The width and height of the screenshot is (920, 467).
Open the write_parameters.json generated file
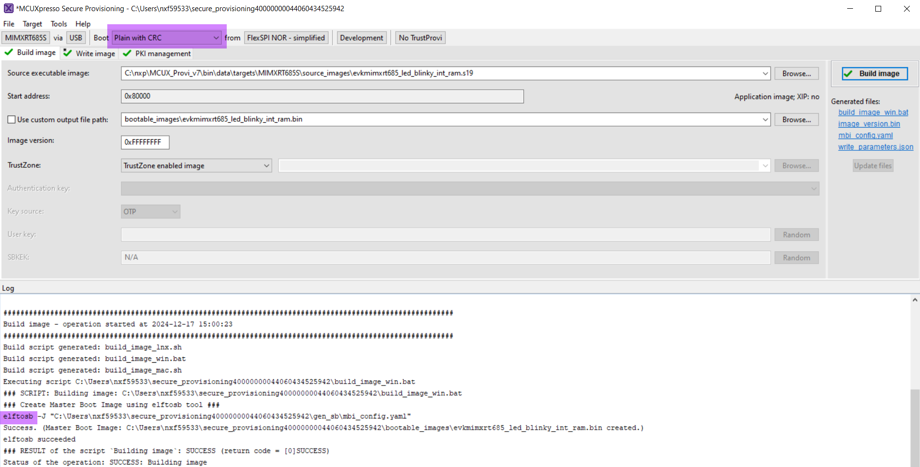(x=875, y=146)
